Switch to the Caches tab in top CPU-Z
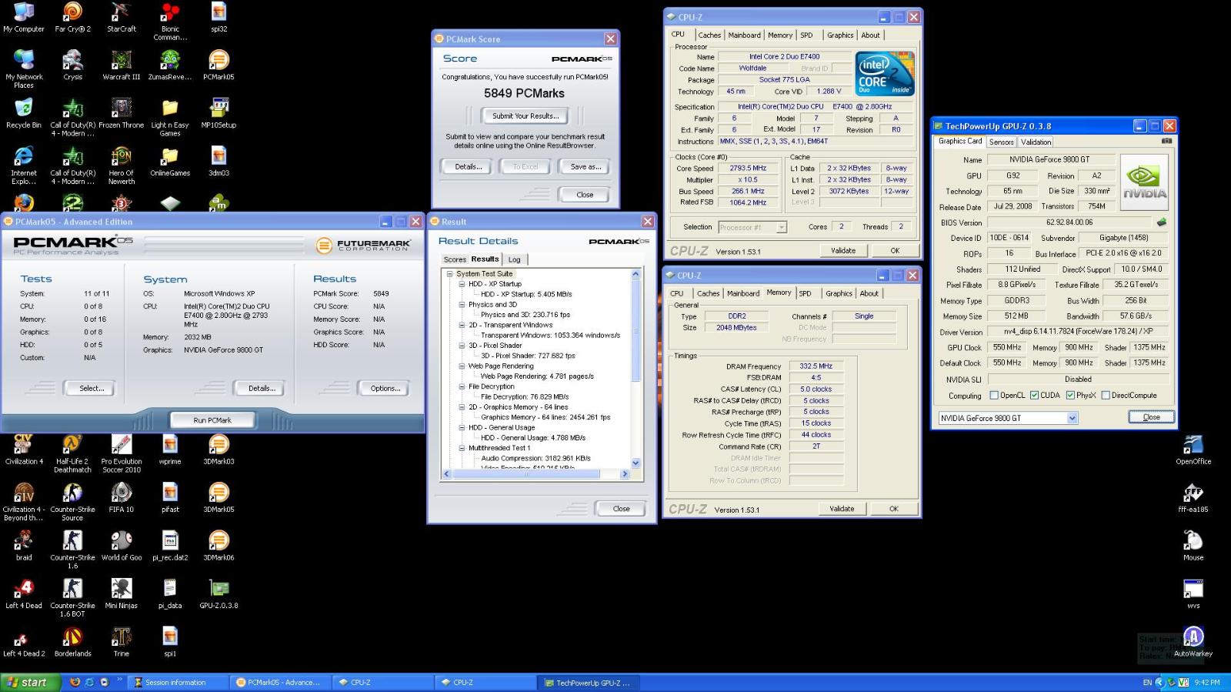 click(709, 35)
